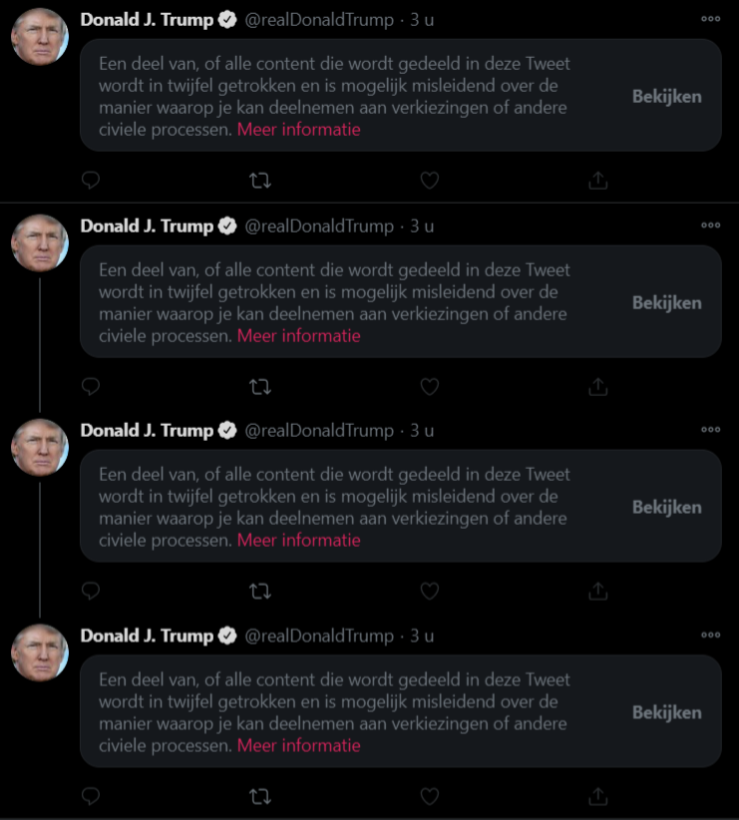Open Meer informatie link in fourth tweet
This screenshot has width=739, height=820.
point(298,745)
